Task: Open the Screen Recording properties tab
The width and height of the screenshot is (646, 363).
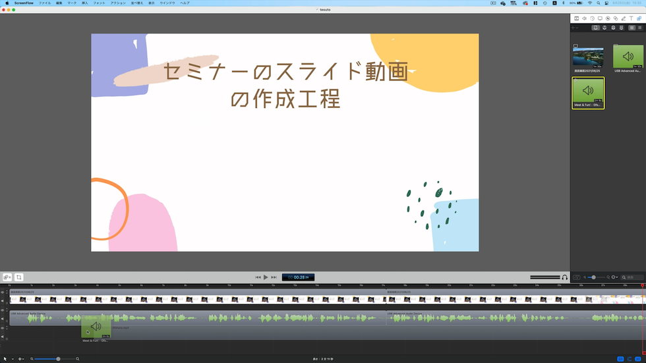Action: [600, 18]
